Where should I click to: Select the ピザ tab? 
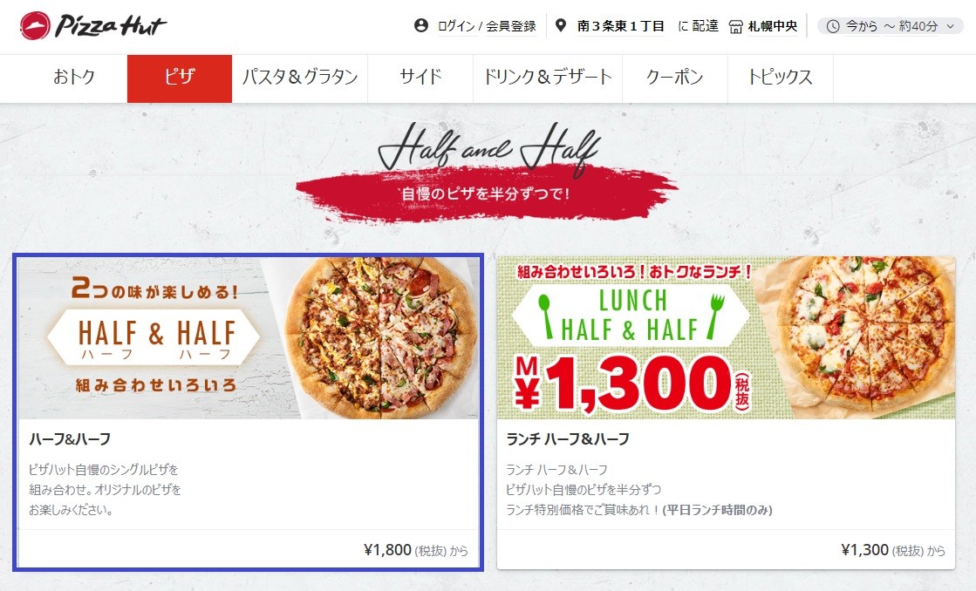click(x=180, y=78)
